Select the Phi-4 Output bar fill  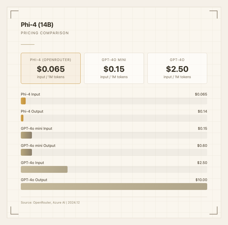click(22, 118)
